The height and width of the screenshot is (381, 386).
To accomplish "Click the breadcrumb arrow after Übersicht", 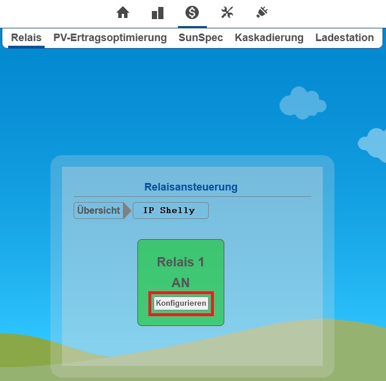I will (128, 210).
